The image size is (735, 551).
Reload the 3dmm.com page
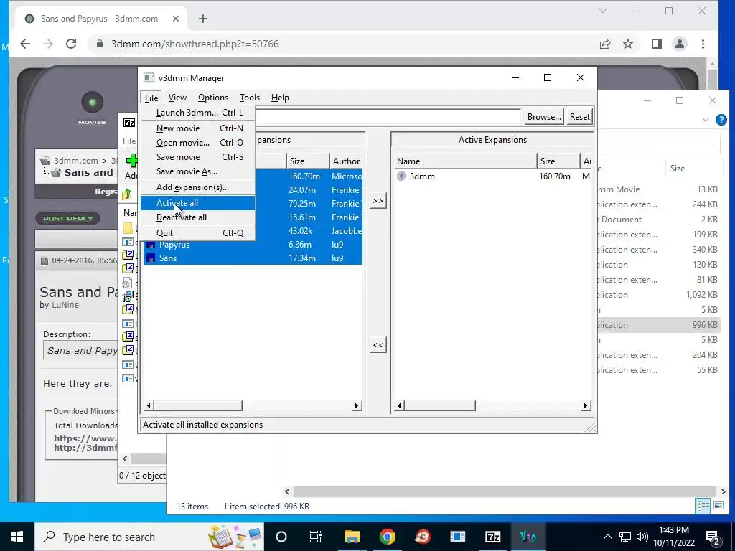pyautogui.click(x=71, y=44)
